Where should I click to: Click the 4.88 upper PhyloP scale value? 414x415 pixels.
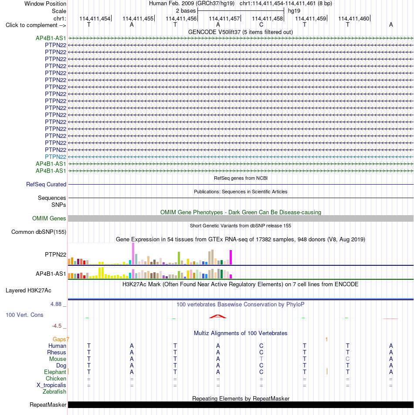click(56, 304)
